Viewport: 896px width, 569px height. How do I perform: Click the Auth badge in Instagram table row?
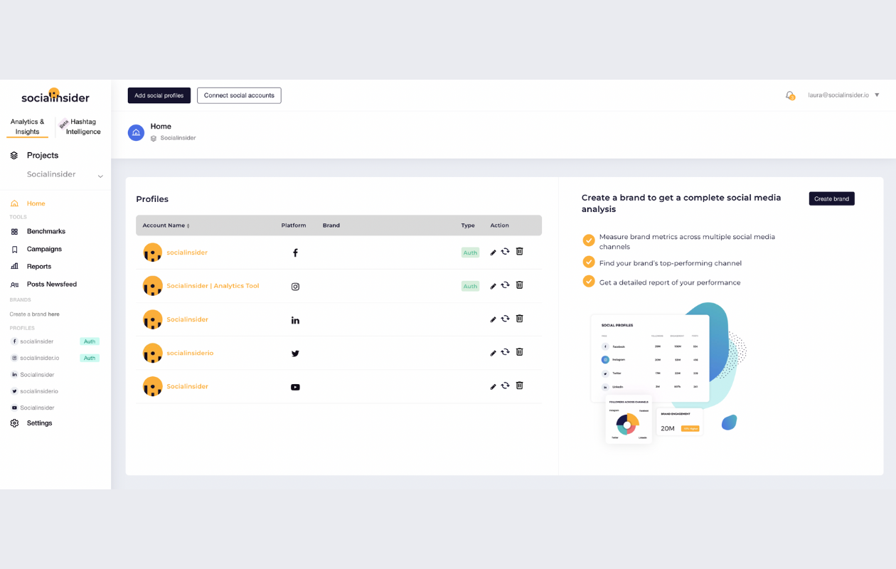pos(470,286)
